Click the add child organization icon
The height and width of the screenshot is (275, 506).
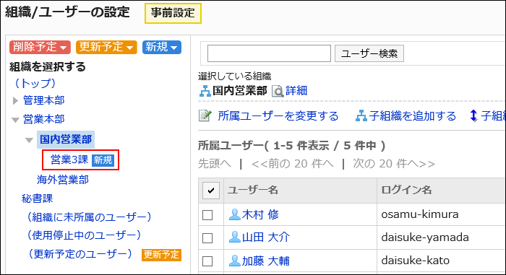(x=361, y=115)
